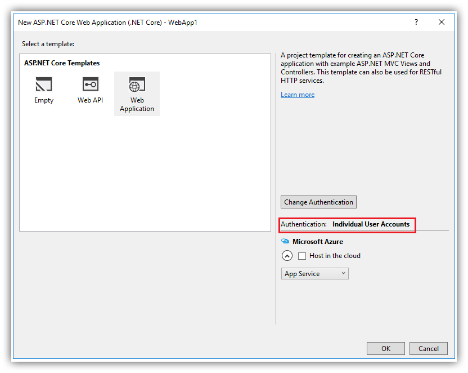Click the help question mark button
This screenshot has width=468, height=373.
pyautogui.click(x=416, y=22)
